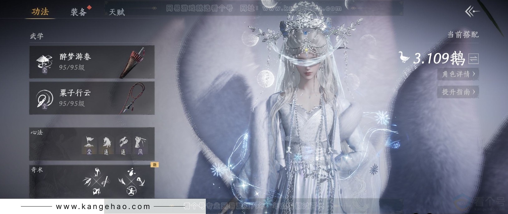Open the 功法 tab

(40, 12)
